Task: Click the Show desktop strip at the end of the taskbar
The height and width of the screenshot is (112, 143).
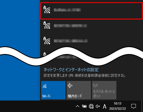Action: (142, 106)
